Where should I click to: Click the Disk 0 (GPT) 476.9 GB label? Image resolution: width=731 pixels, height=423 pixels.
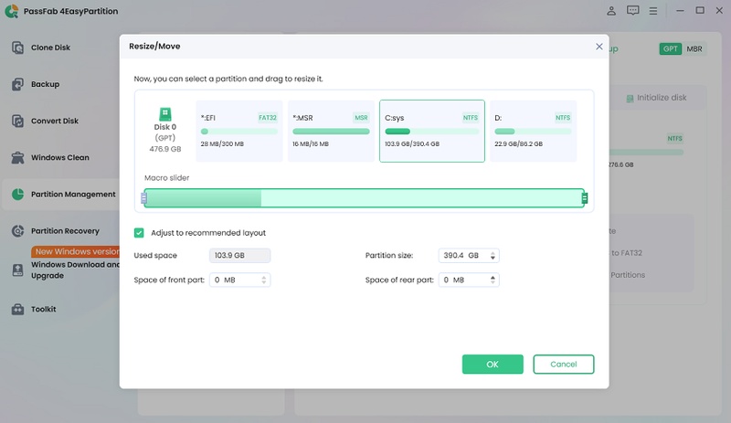[165, 138]
